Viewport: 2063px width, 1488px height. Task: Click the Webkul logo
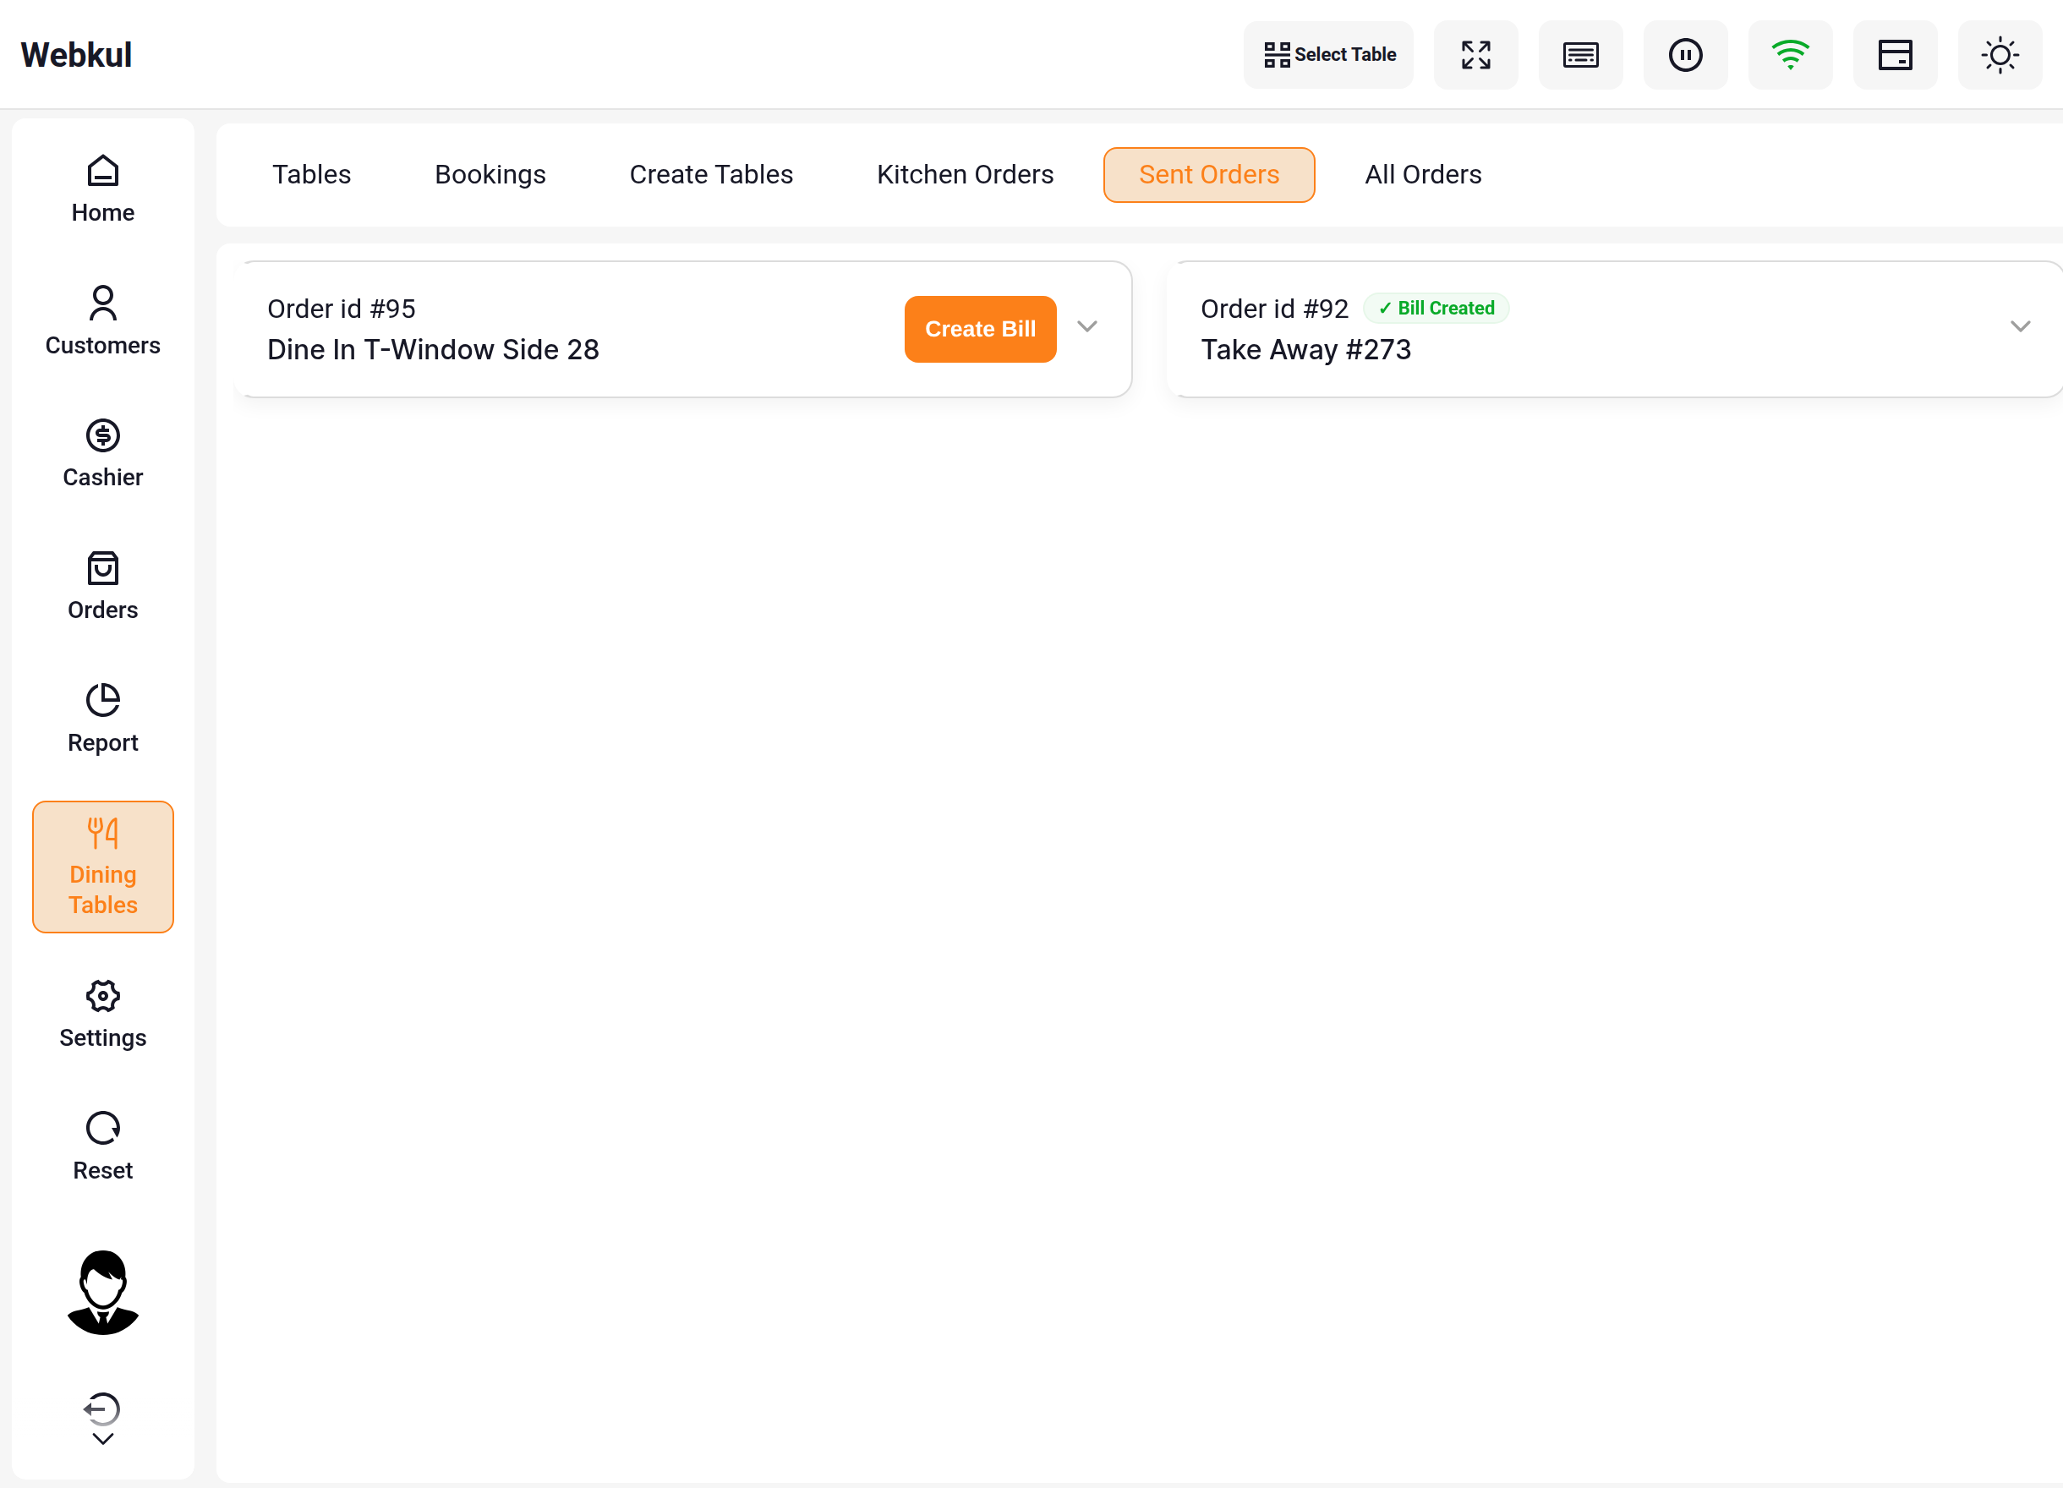click(76, 55)
